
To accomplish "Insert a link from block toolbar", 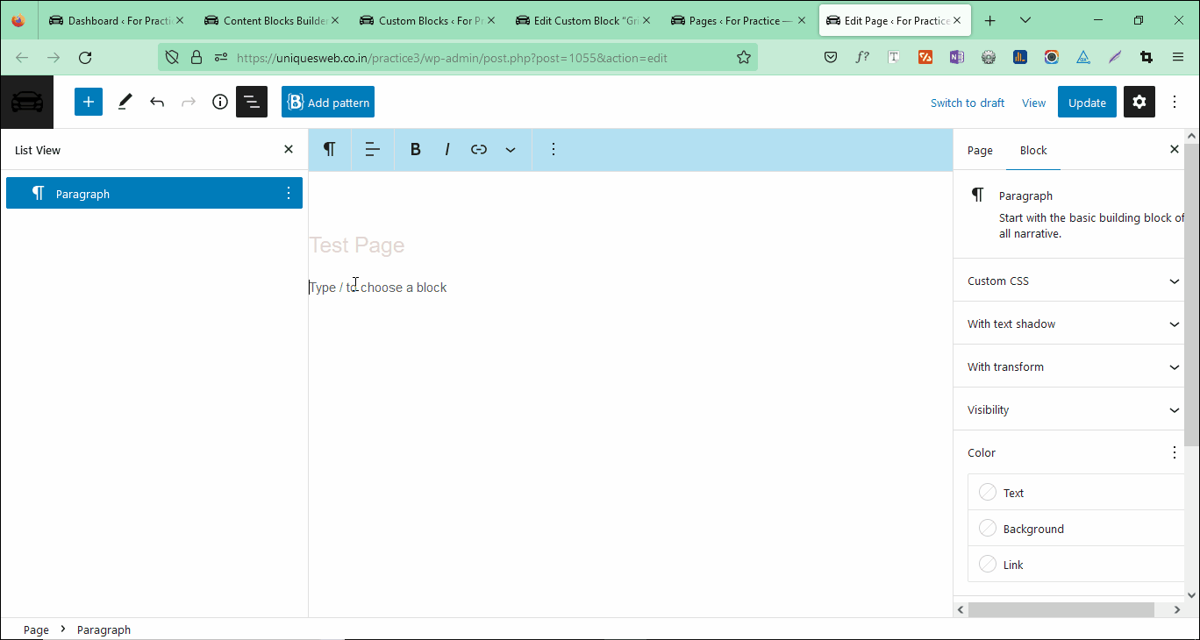I will click(x=479, y=149).
